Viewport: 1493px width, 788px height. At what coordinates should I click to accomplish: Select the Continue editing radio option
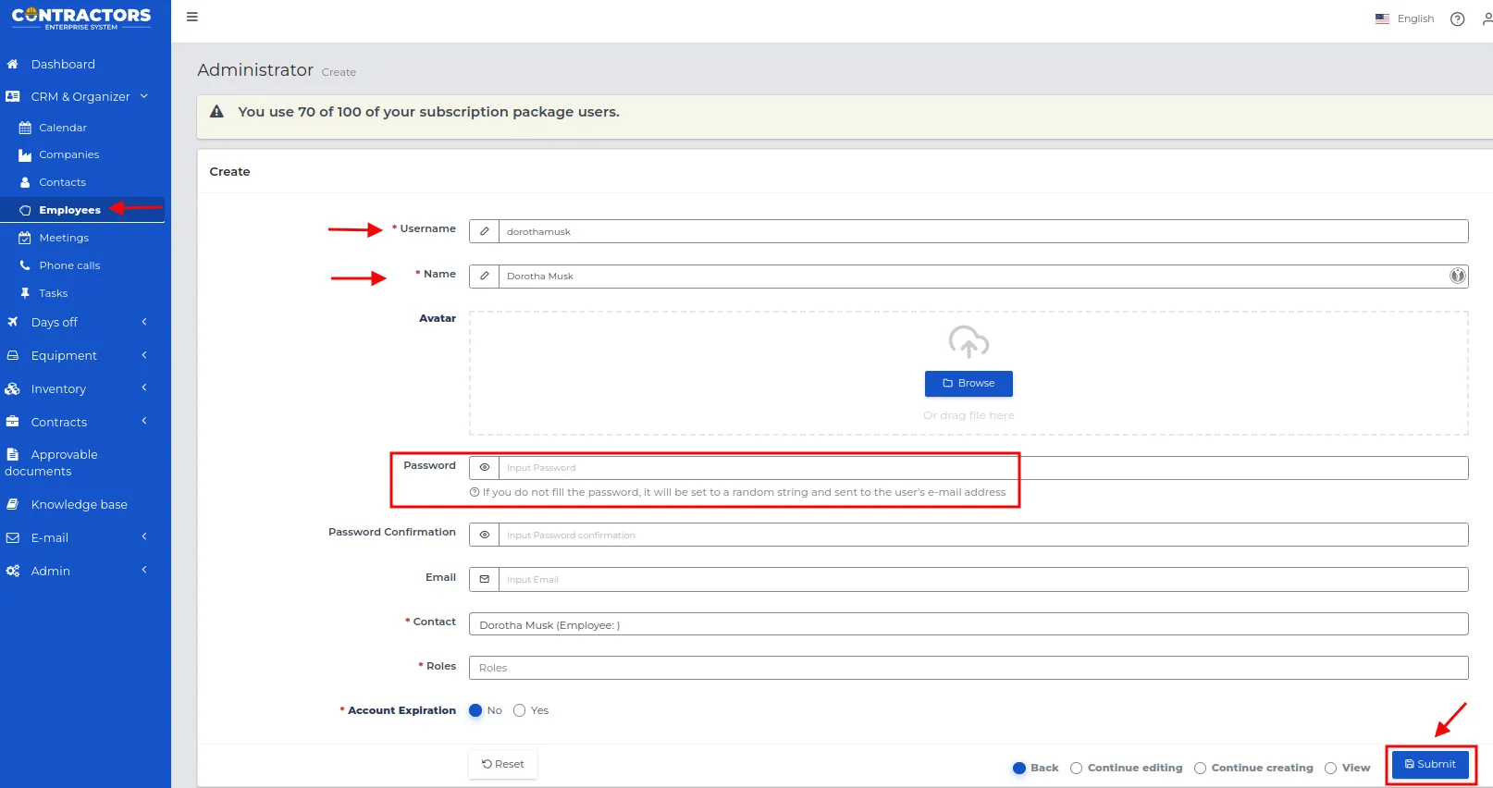pos(1076,768)
